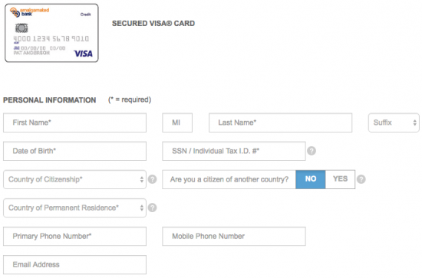Select NO for citizen of another country
This screenshot has width=422, height=278.
tap(310, 179)
